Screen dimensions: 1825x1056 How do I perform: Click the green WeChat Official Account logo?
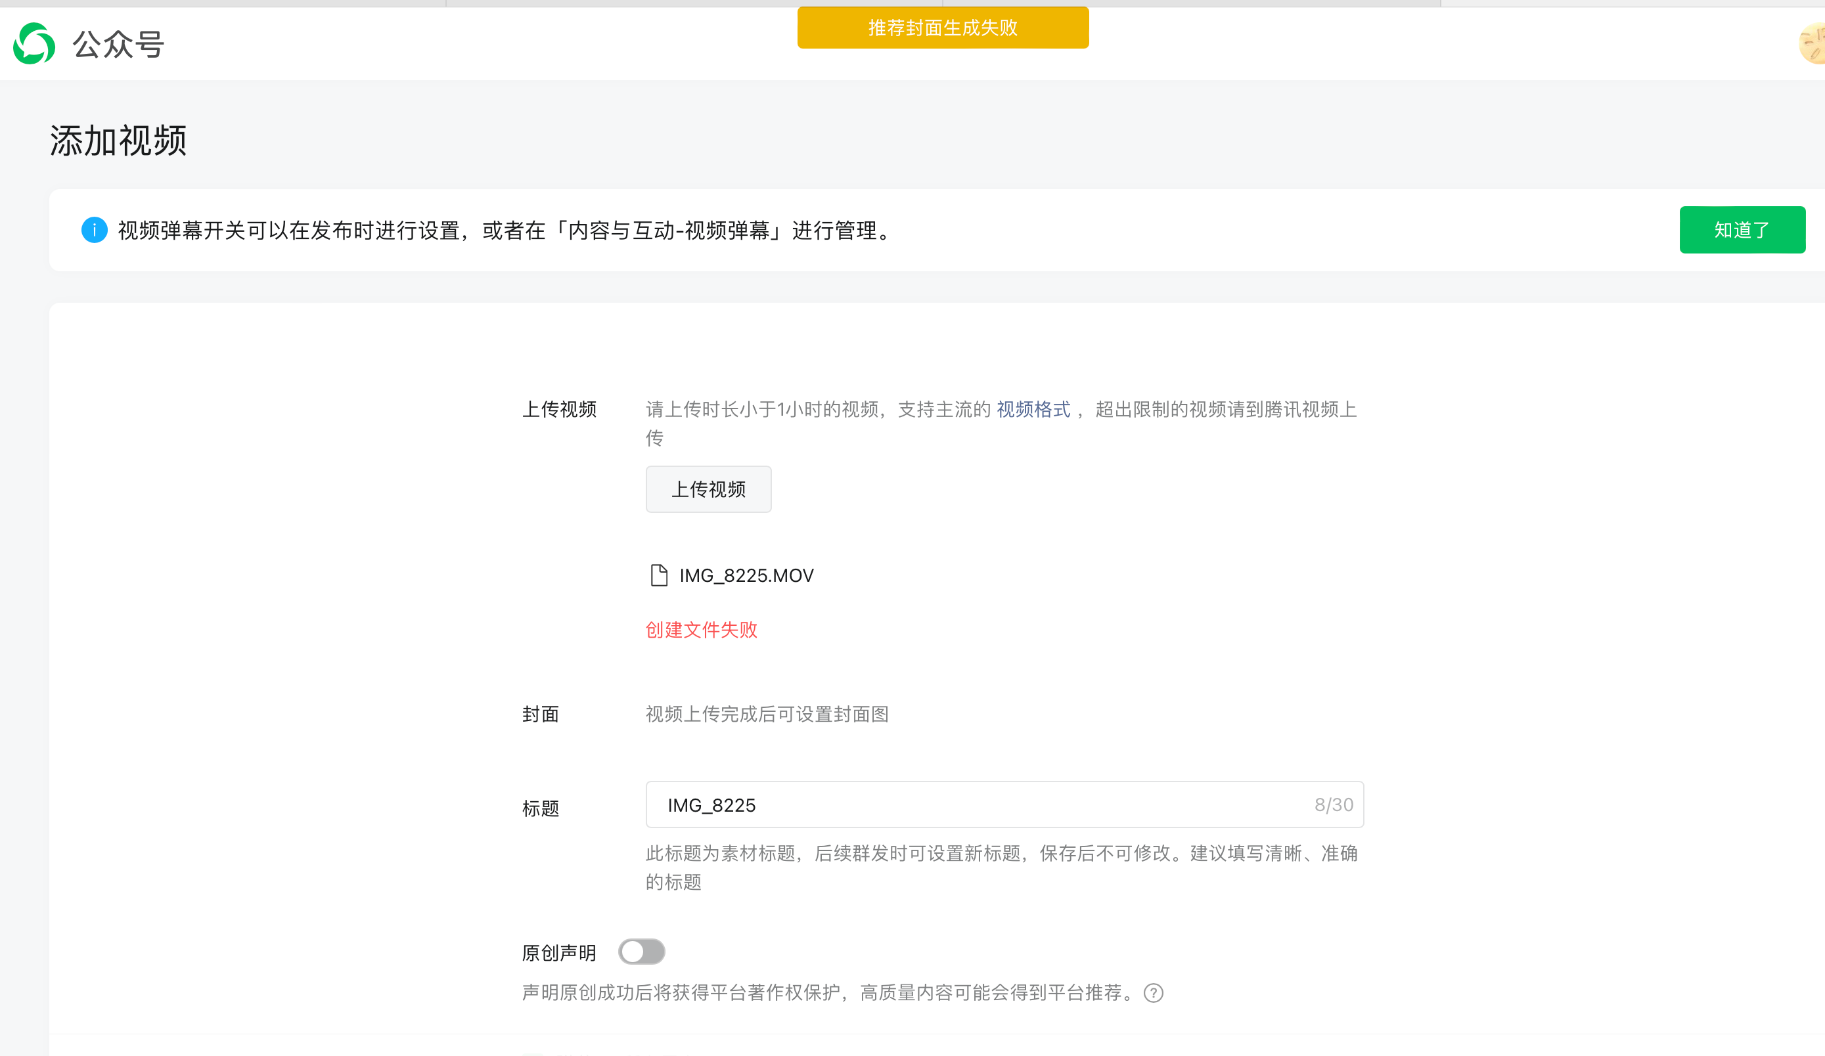34,43
